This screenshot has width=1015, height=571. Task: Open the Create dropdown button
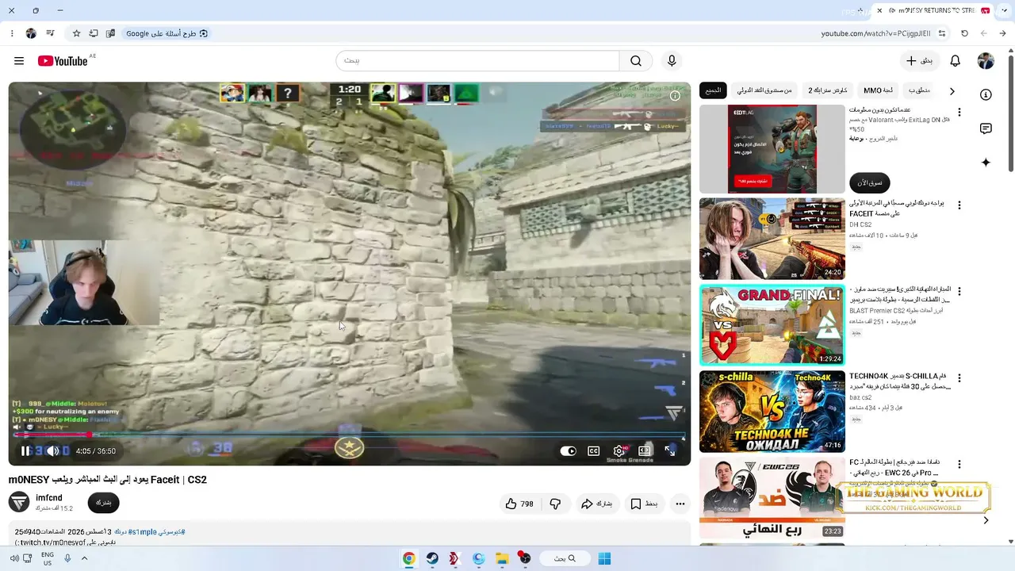tap(920, 61)
